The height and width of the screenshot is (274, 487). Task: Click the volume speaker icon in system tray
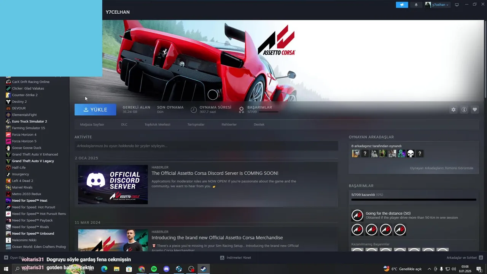coord(454,269)
